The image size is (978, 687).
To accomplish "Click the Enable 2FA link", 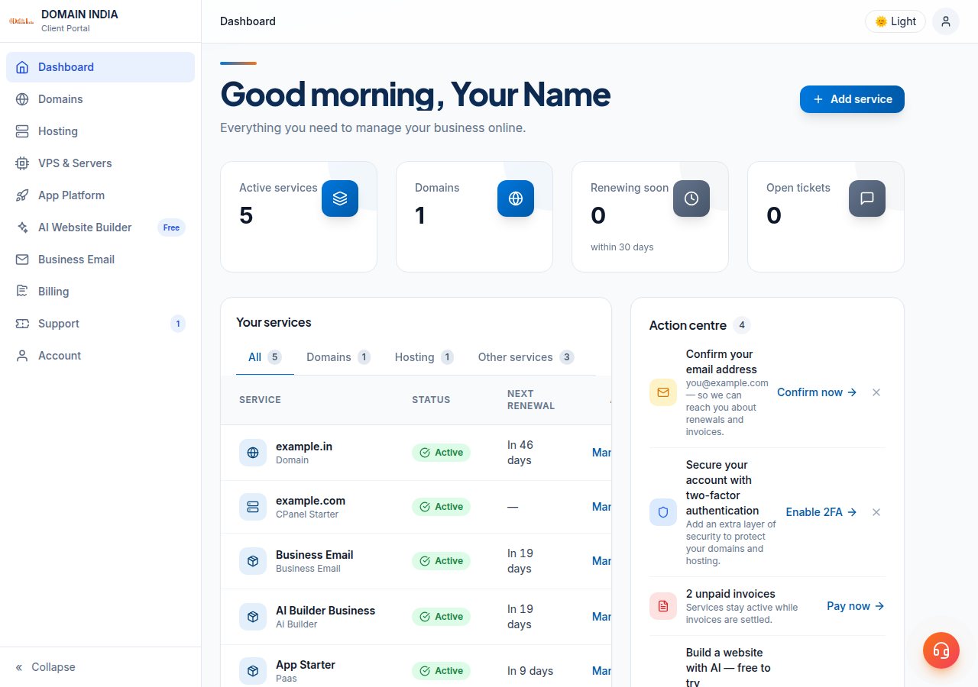I will coord(821,512).
